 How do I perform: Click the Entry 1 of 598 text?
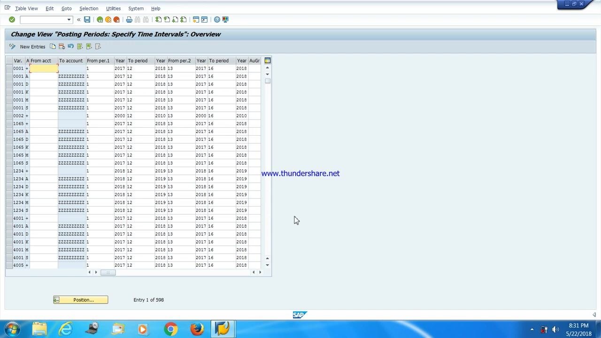point(148,300)
